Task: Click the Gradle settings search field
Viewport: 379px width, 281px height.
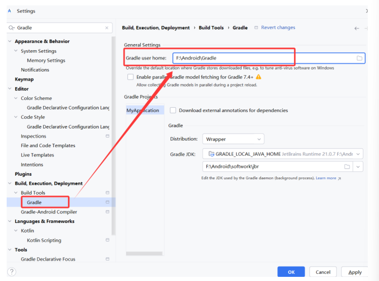Action: click(60, 28)
